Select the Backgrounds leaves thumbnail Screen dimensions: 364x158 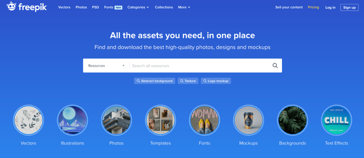[x=292, y=120]
